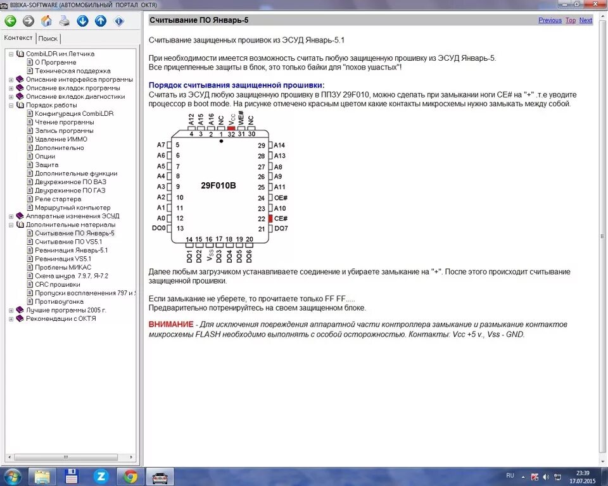Expand Лучшие программы 2005 г. node

[x=11, y=310]
